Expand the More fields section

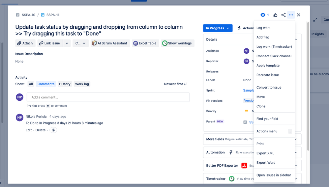(296, 139)
